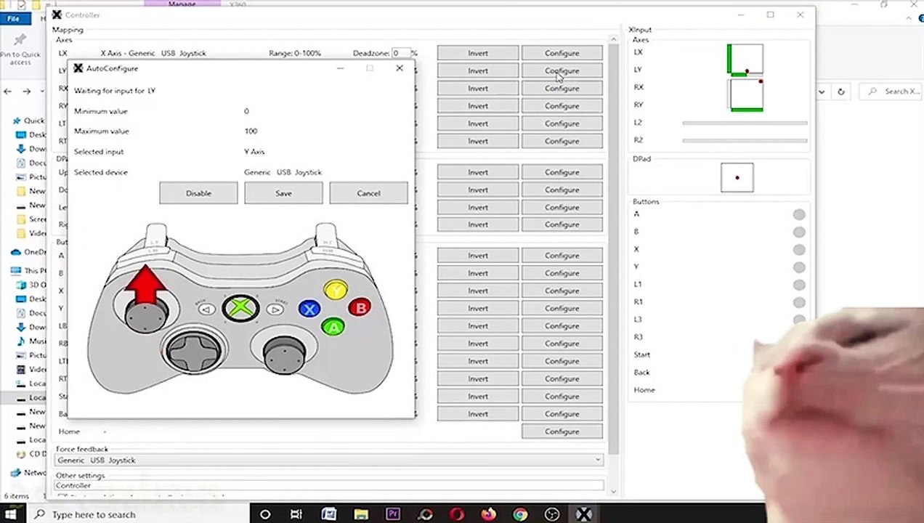The image size is (924, 523).
Task: Cancel the AutoConfigure dialog
Action: click(x=368, y=193)
